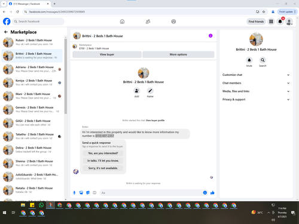Open the account profile avatar menu
Screen dimensions: 299x224
(x=289, y=22)
